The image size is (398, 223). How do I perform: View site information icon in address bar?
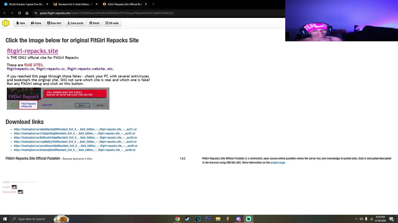pyautogui.click(x=36, y=13)
